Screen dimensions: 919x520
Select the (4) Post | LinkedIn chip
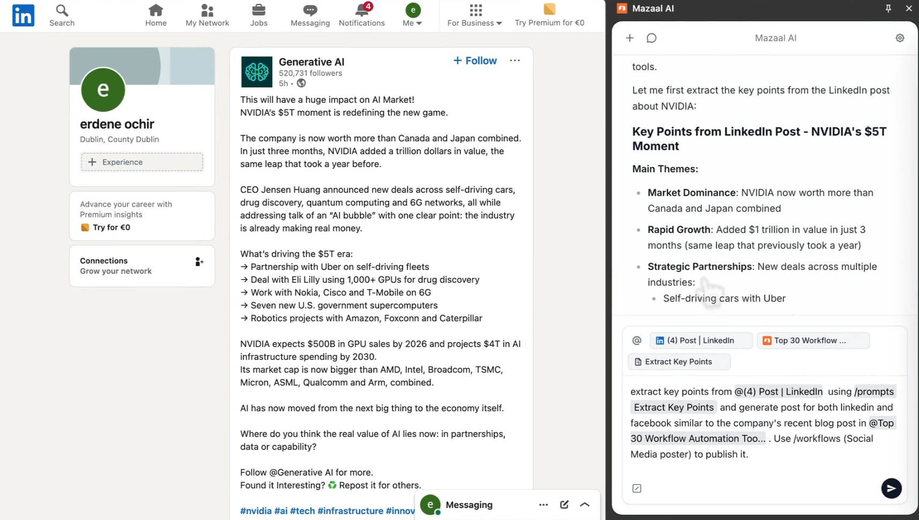pos(701,341)
